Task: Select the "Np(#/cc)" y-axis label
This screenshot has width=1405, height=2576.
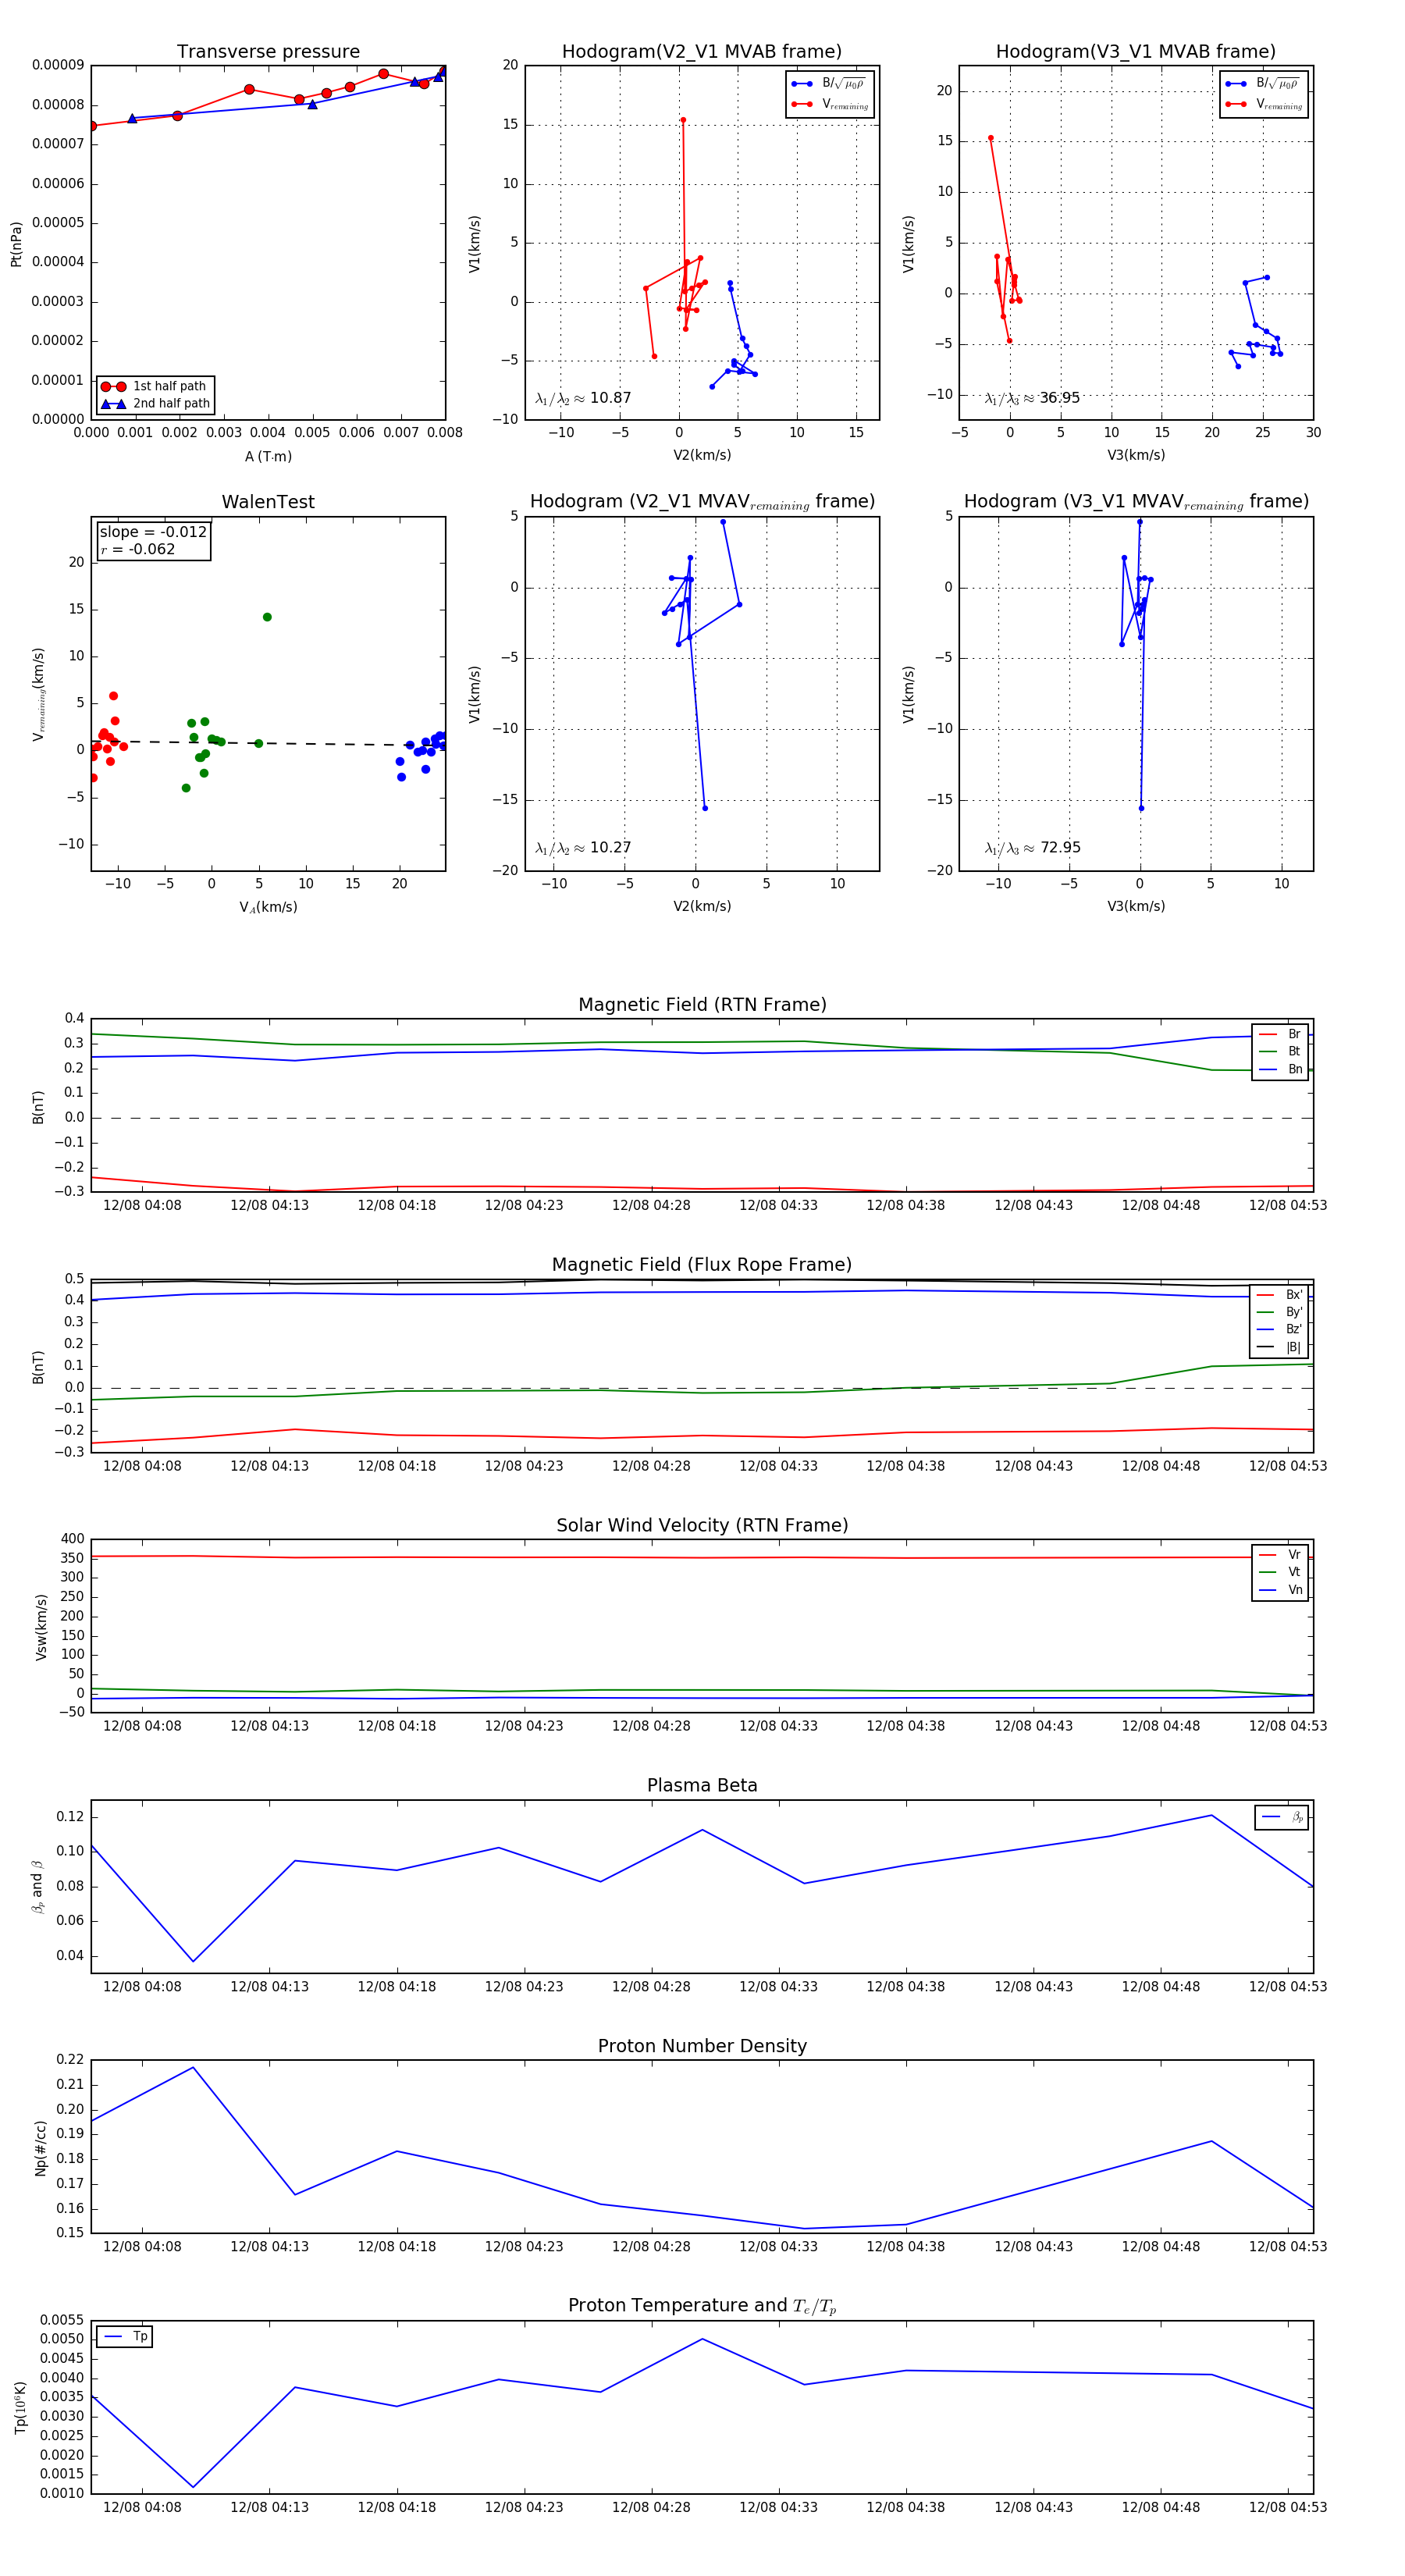Action: pyautogui.click(x=40, y=2148)
